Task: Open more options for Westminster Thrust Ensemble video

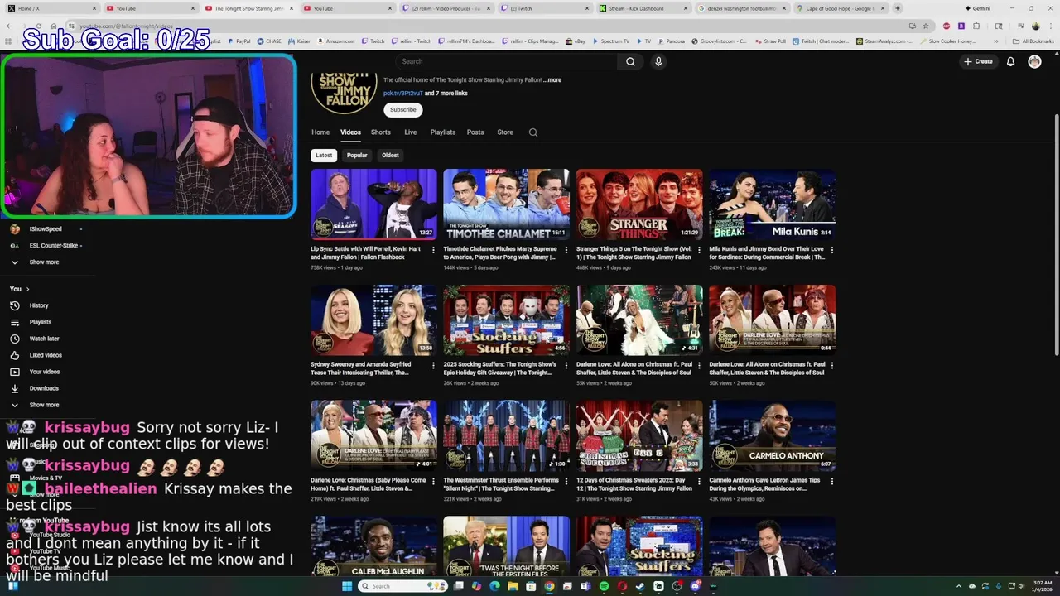Action: coord(566,482)
